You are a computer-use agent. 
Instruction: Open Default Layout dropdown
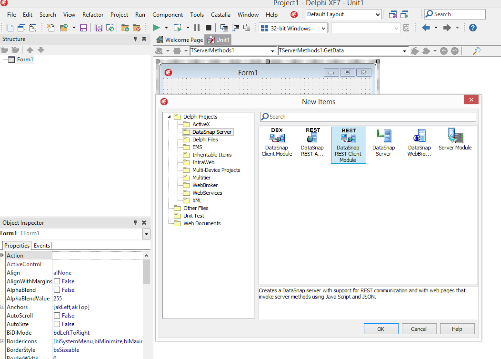coord(378,14)
